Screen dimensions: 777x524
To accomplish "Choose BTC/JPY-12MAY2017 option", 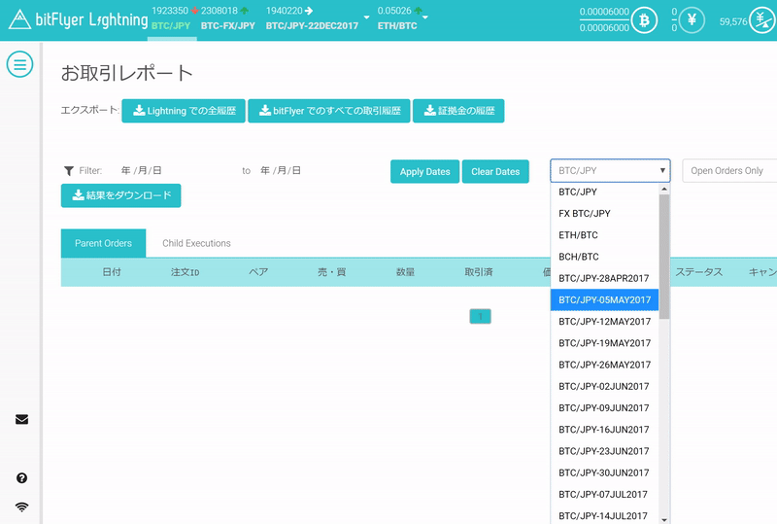I will [x=604, y=322].
